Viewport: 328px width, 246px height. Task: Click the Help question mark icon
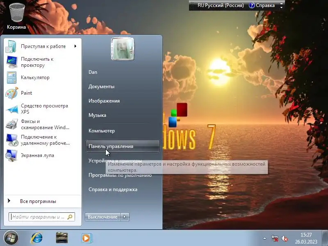[x=252, y=5]
